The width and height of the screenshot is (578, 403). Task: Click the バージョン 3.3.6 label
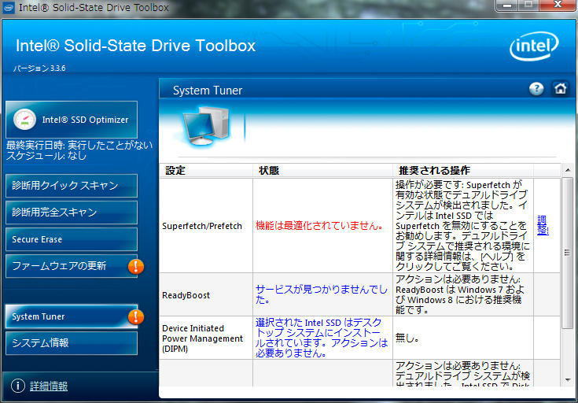point(39,68)
